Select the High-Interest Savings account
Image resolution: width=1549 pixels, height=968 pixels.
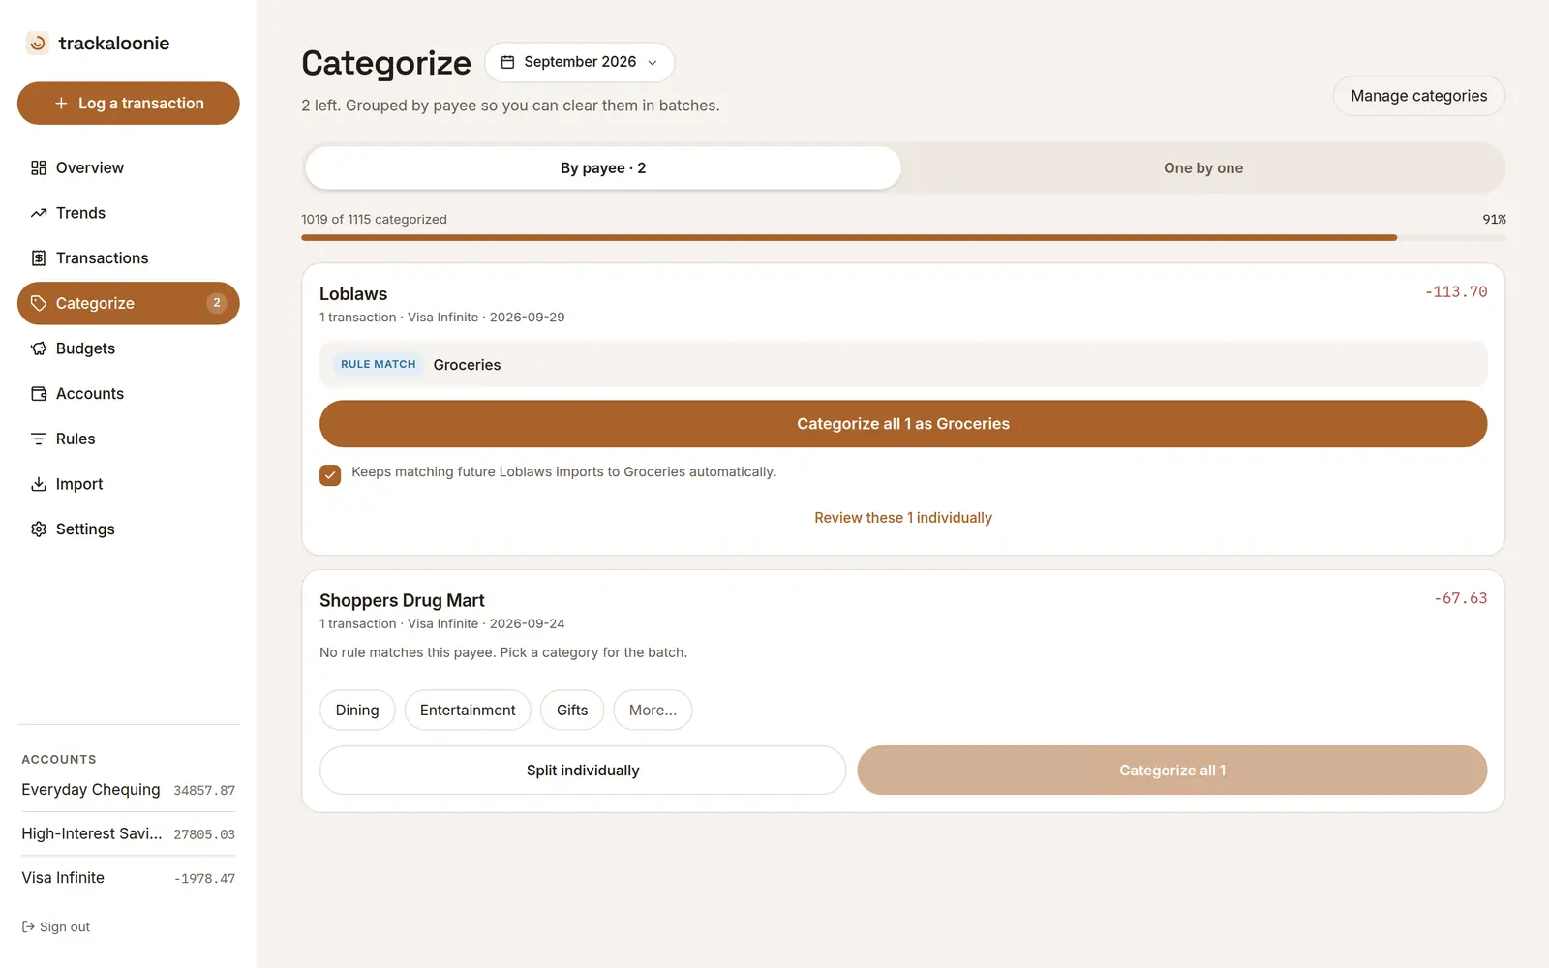point(129,833)
